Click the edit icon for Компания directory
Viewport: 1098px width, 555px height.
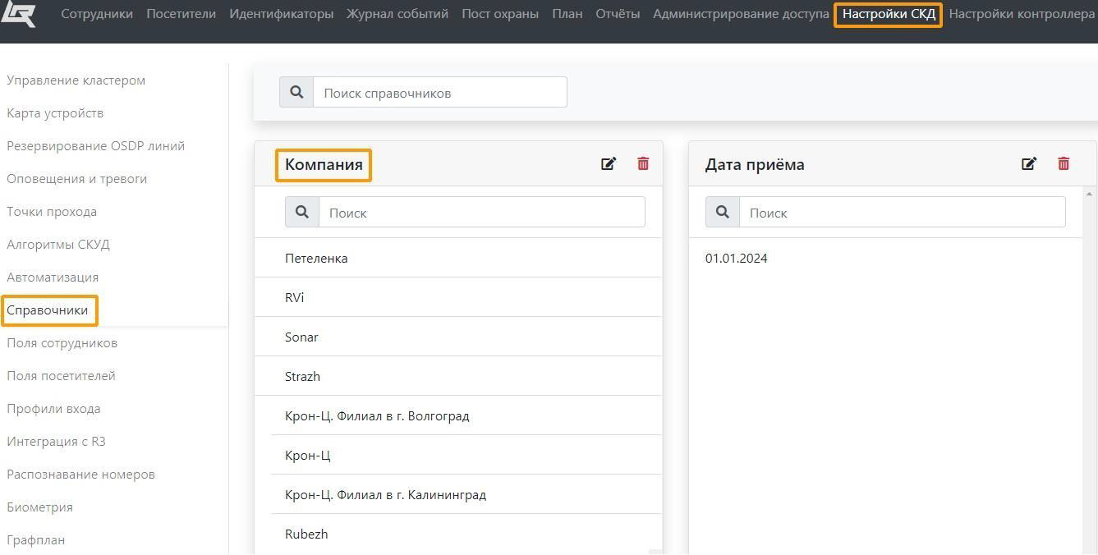coord(609,164)
